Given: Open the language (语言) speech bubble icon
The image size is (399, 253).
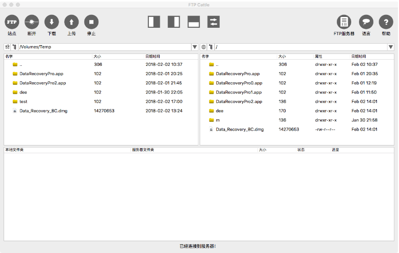Looking at the screenshot, I should [x=366, y=22].
